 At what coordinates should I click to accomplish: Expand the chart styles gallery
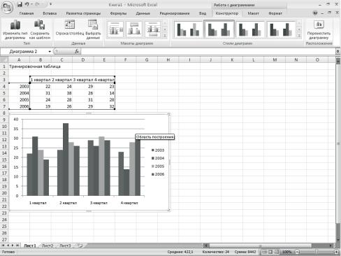pyautogui.click(x=299, y=36)
